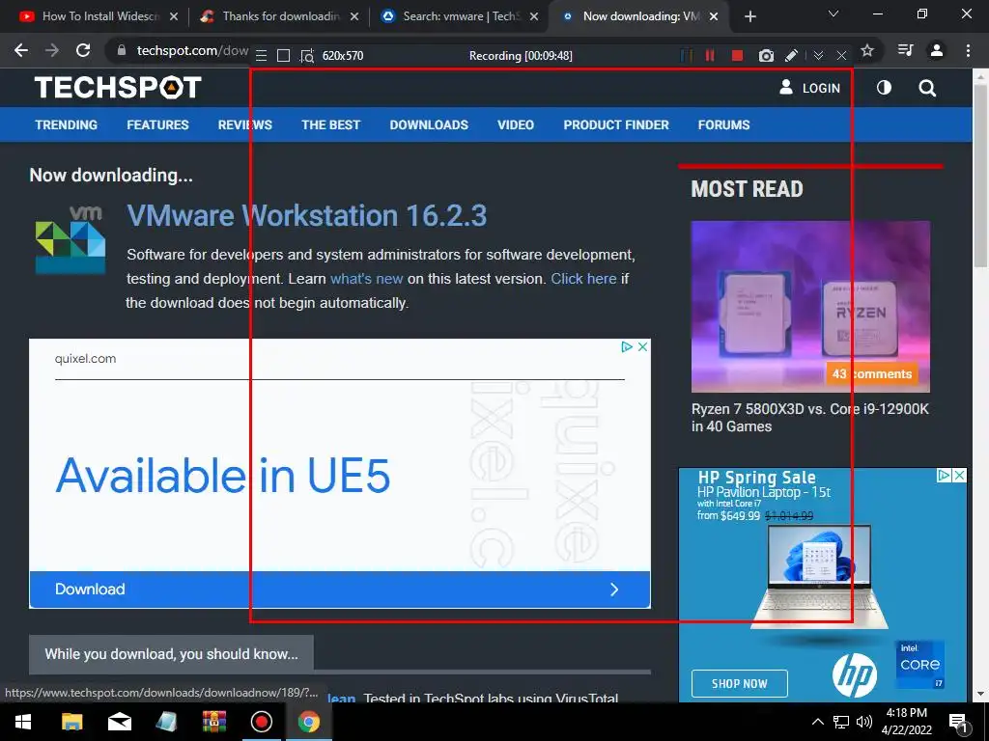Click SHOP NOW in the HP ad
The height and width of the screenshot is (741, 989).
(x=739, y=684)
